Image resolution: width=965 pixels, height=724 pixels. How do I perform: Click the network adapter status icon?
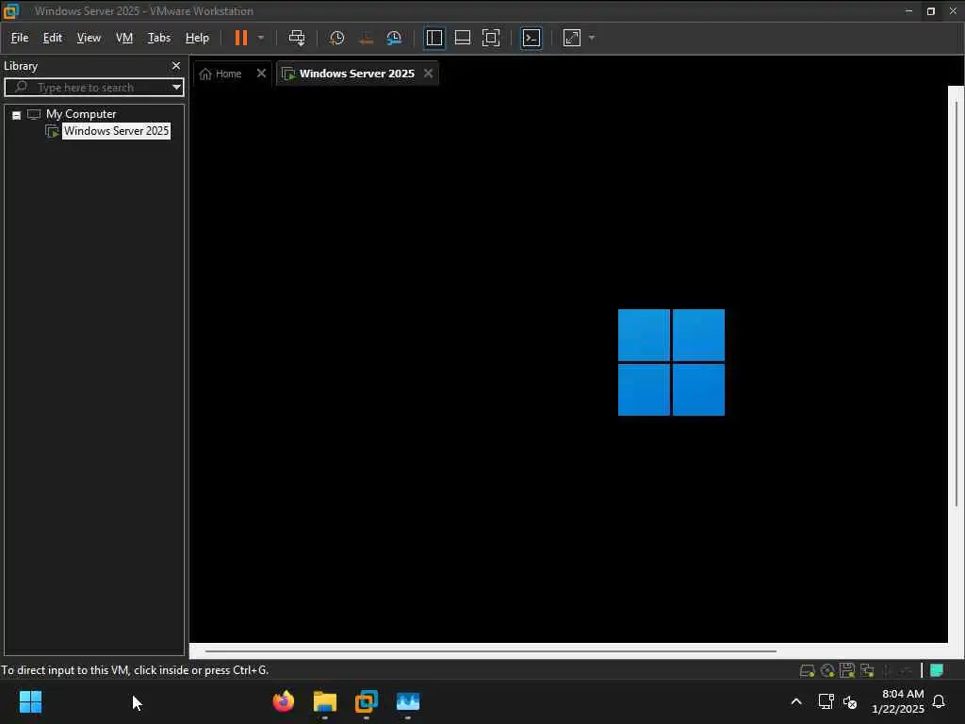click(867, 670)
